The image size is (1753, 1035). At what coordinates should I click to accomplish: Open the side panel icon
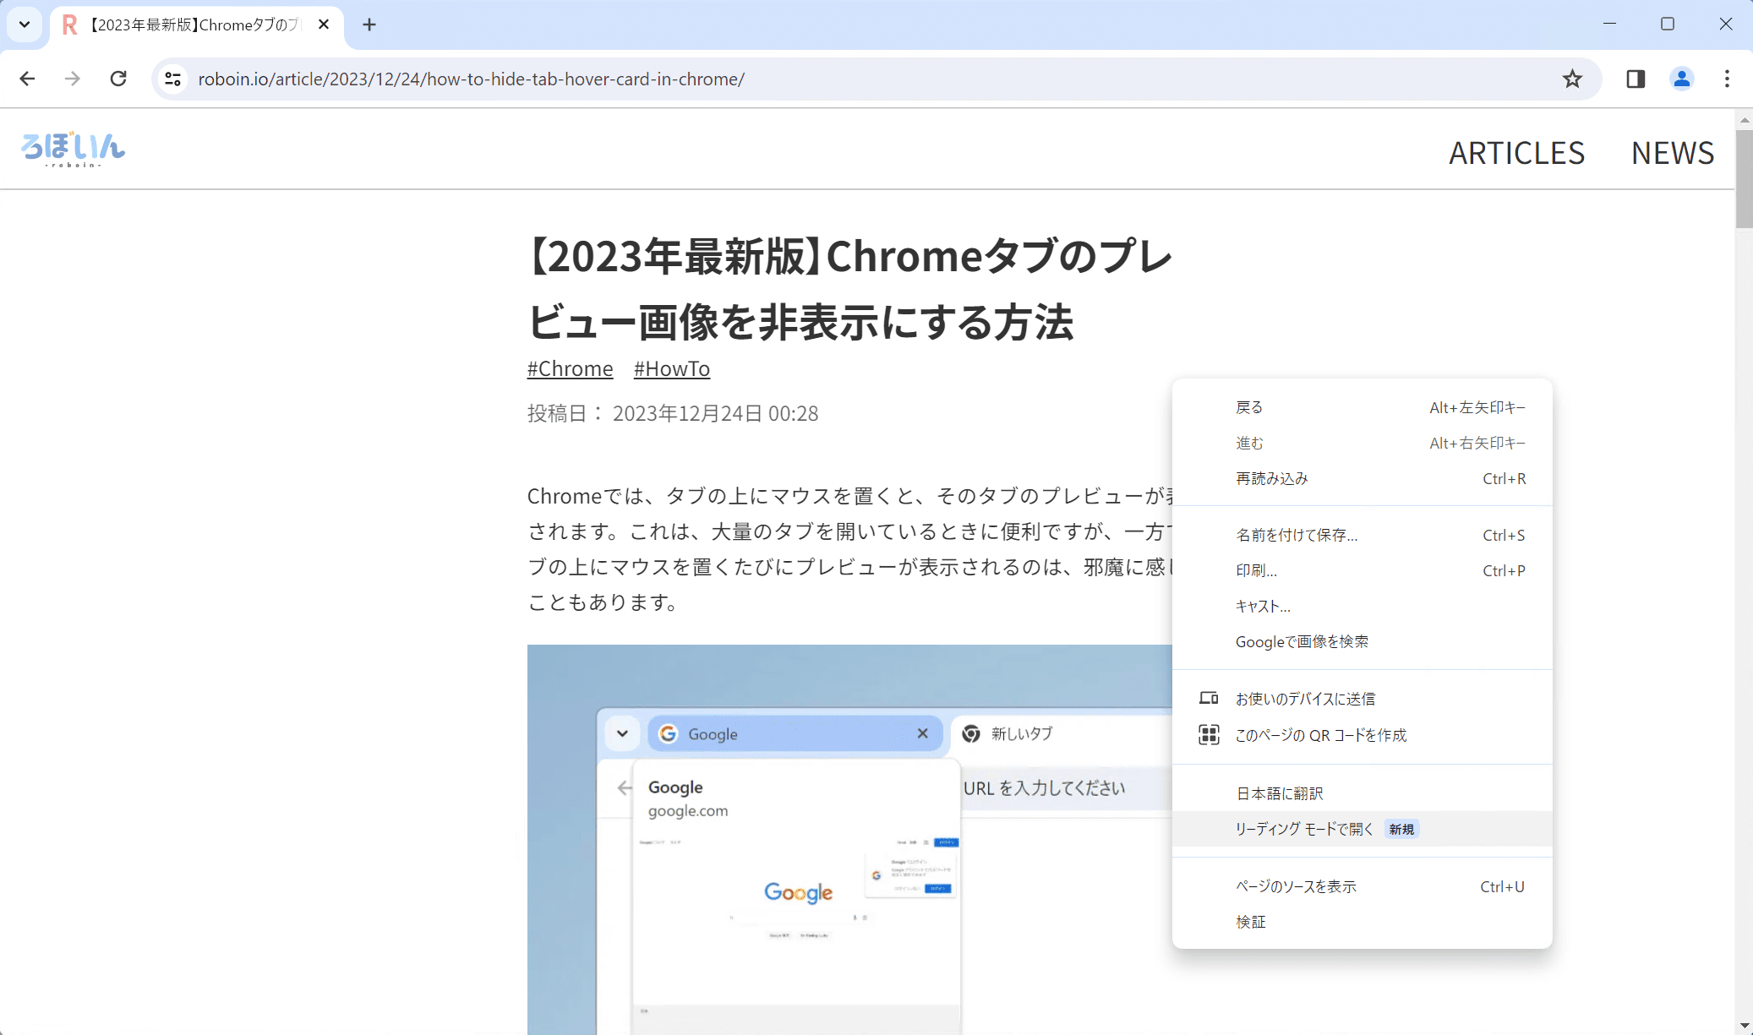(x=1636, y=79)
